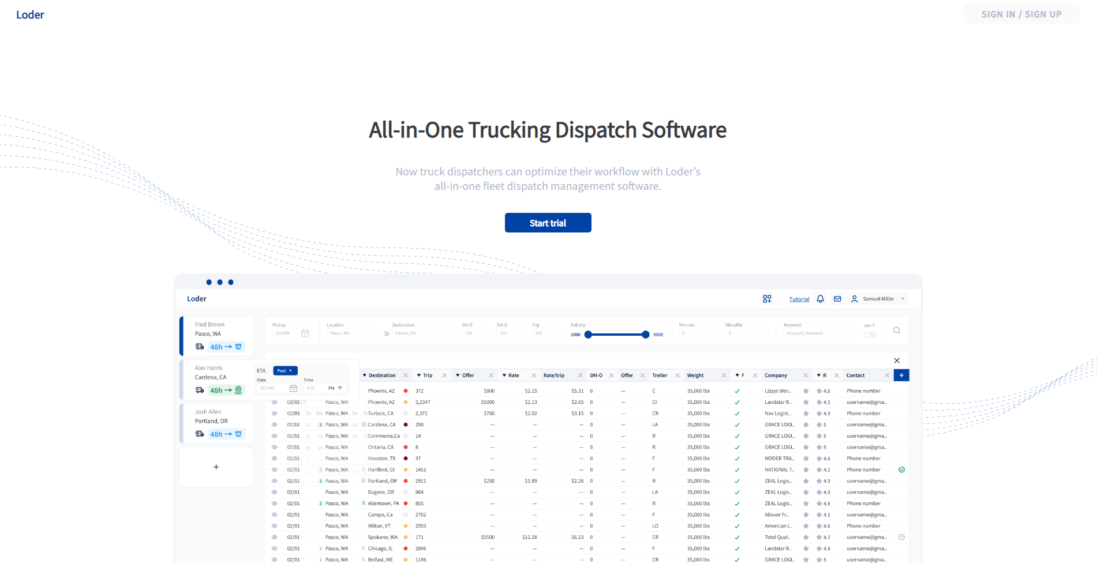
Task: Toggle eye visibility for Turlock, CA row
Action: click(275, 414)
